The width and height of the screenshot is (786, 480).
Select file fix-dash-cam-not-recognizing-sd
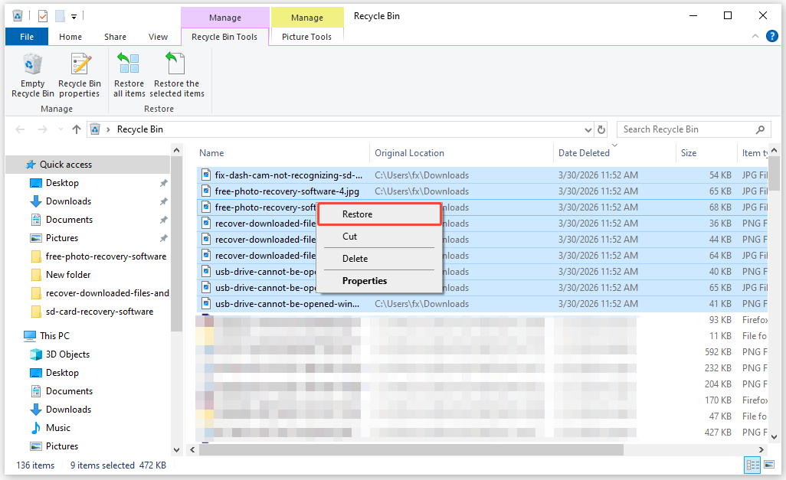[x=288, y=175]
